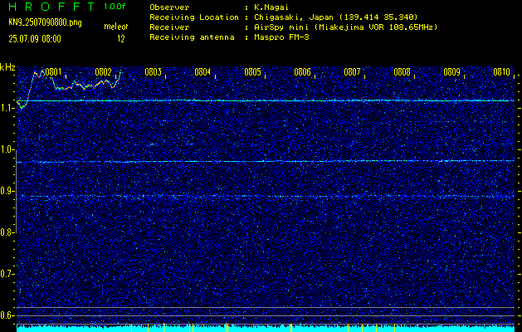Click the HROFFT program title
522x332 pixels.
[51, 7]
